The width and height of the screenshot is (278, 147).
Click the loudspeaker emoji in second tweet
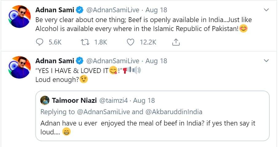tap(125, 71)
